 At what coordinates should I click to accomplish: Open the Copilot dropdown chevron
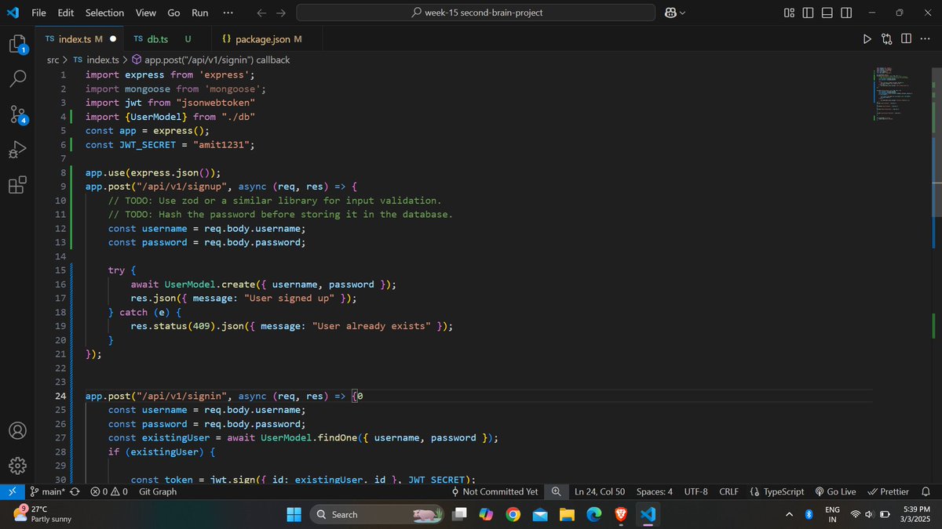[x=682, y=13]
